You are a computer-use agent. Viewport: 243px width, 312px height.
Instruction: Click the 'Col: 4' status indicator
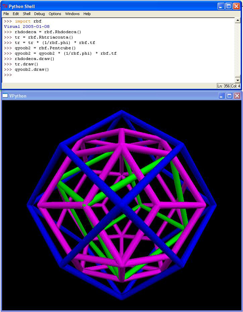pos(236,86)
